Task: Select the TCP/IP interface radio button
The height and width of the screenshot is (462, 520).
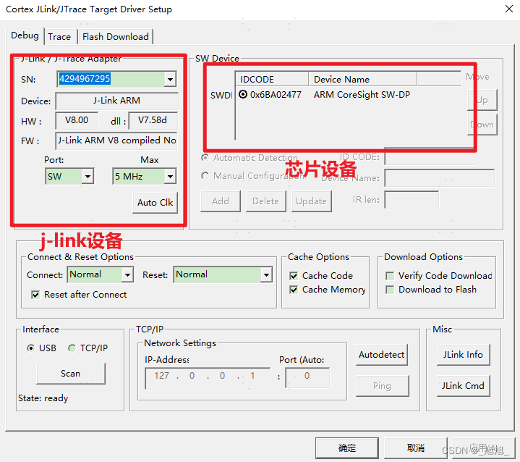Action: click(72, 348)
